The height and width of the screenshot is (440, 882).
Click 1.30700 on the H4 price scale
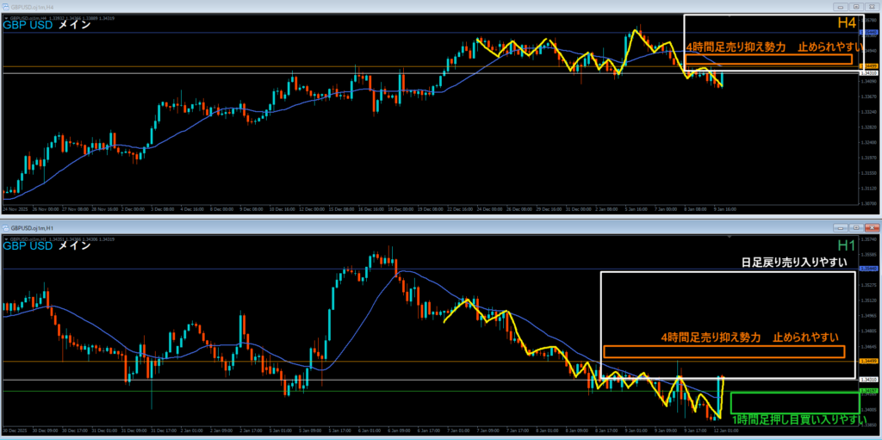[869, 203]
